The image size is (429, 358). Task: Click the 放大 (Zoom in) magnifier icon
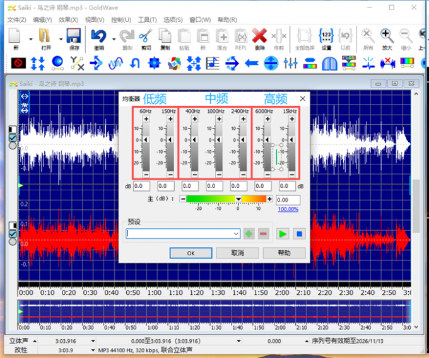point(387,37)
